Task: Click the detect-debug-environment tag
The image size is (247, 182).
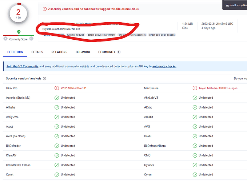Action: click(101, 35)
